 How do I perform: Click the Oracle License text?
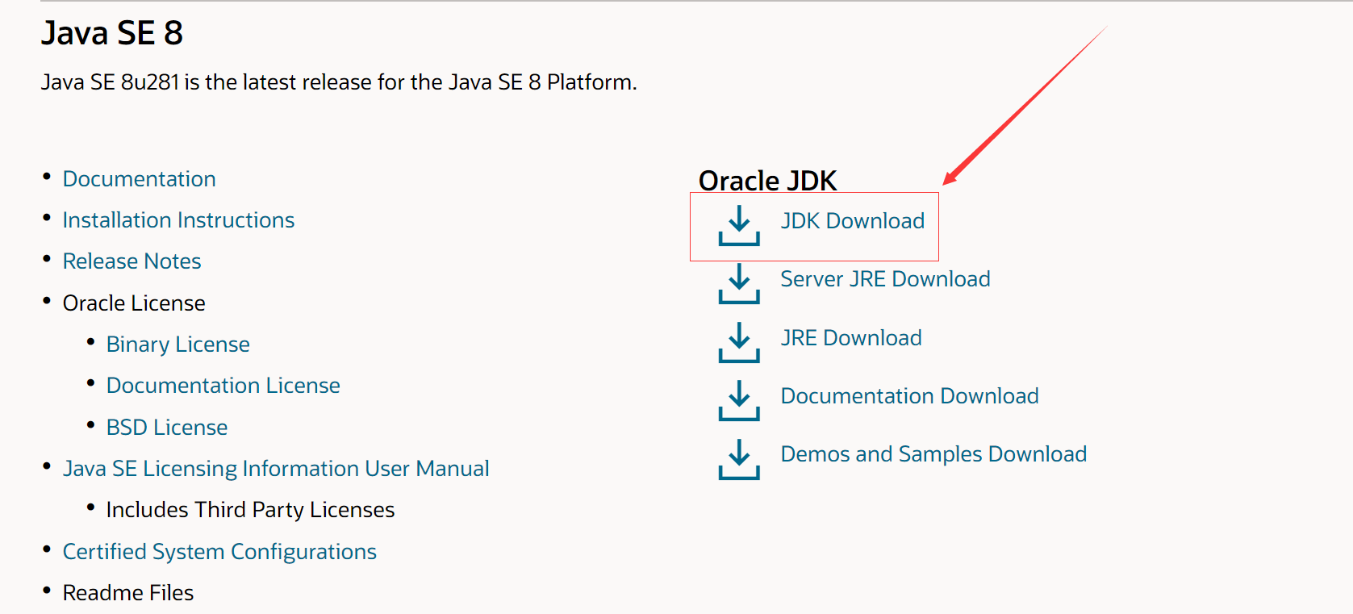tap(134, 303)
